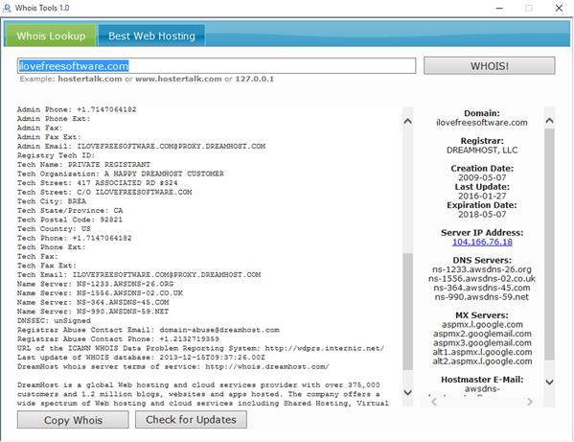Image resolution: width=574 pixels, height=442 pixels.
Task: Close the Whois Tools window
Action: 559,8
